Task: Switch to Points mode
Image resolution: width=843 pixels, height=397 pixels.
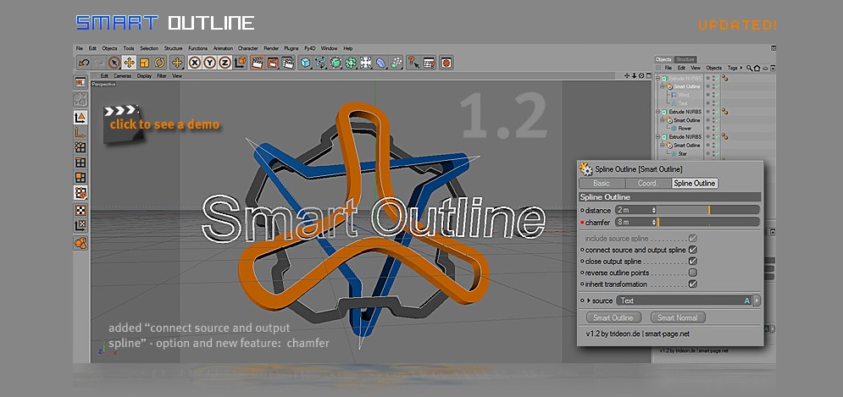Action: (80, 147)
